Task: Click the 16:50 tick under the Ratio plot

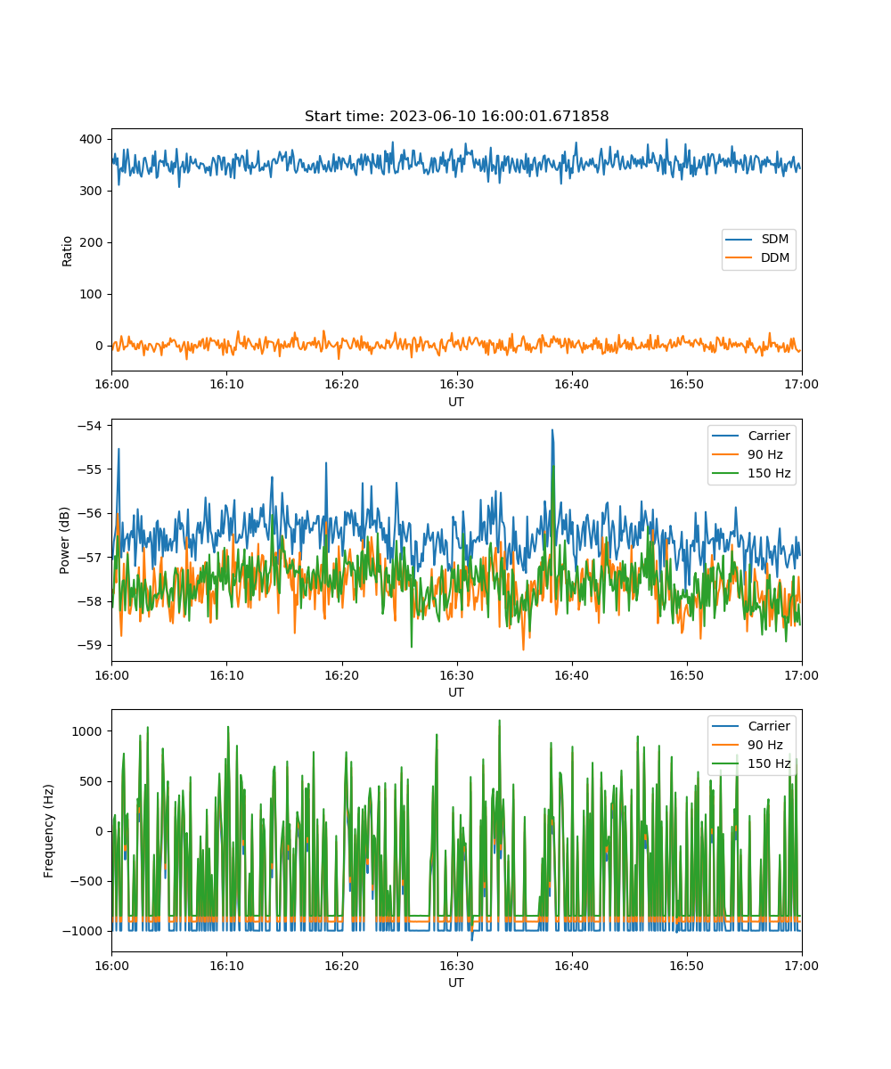Action: pyautogui.click(x=687, y=384)
